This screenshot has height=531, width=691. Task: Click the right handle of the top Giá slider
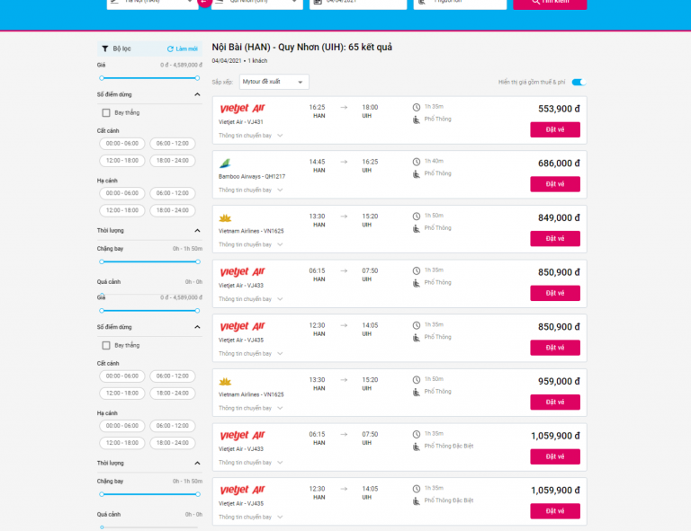[197, 78]
